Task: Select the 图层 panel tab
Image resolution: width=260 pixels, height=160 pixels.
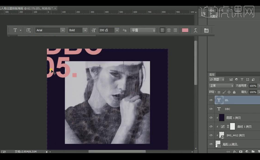Action: pos(212,74)
